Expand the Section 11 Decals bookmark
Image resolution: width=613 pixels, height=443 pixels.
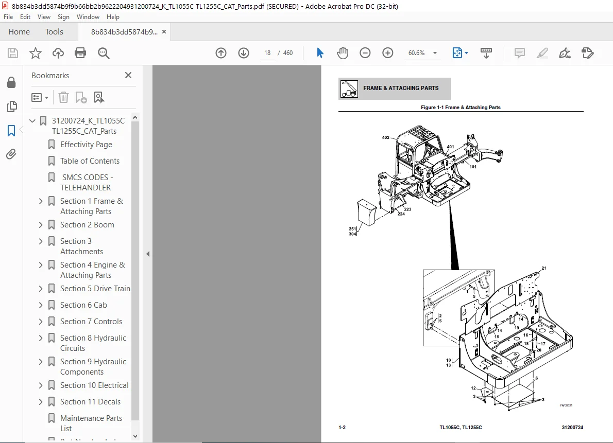[41, 402]
